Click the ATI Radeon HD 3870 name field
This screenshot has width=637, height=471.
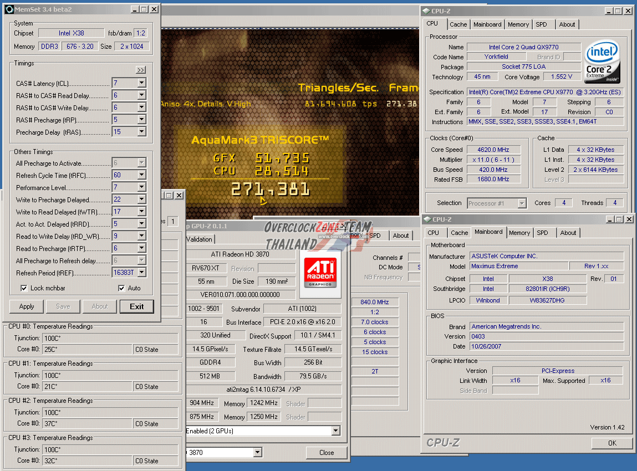pyautogui.click(x=240, y=254)
